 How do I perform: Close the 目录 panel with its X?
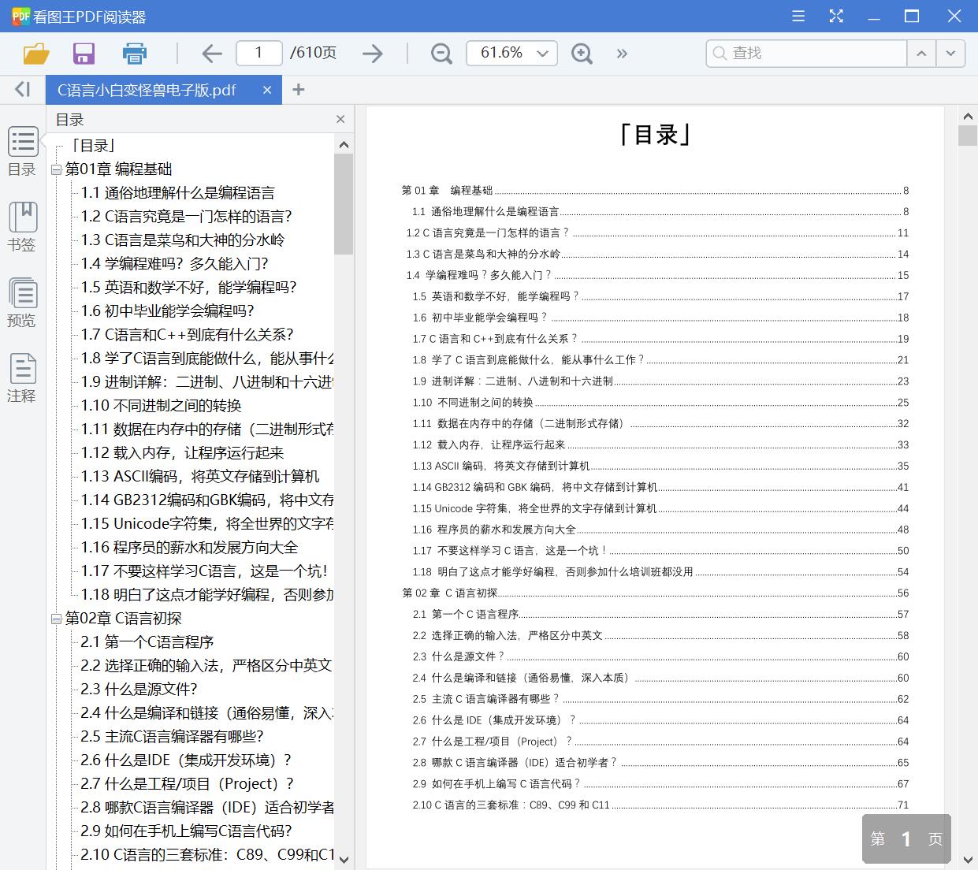pos(340,119)
